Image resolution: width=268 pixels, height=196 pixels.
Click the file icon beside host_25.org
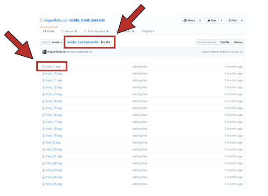tap(43, 184)
